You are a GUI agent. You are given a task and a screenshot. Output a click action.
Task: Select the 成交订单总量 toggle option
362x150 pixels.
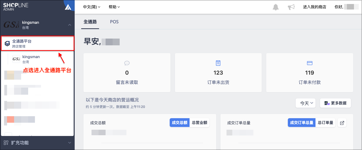tap(302, 123)
